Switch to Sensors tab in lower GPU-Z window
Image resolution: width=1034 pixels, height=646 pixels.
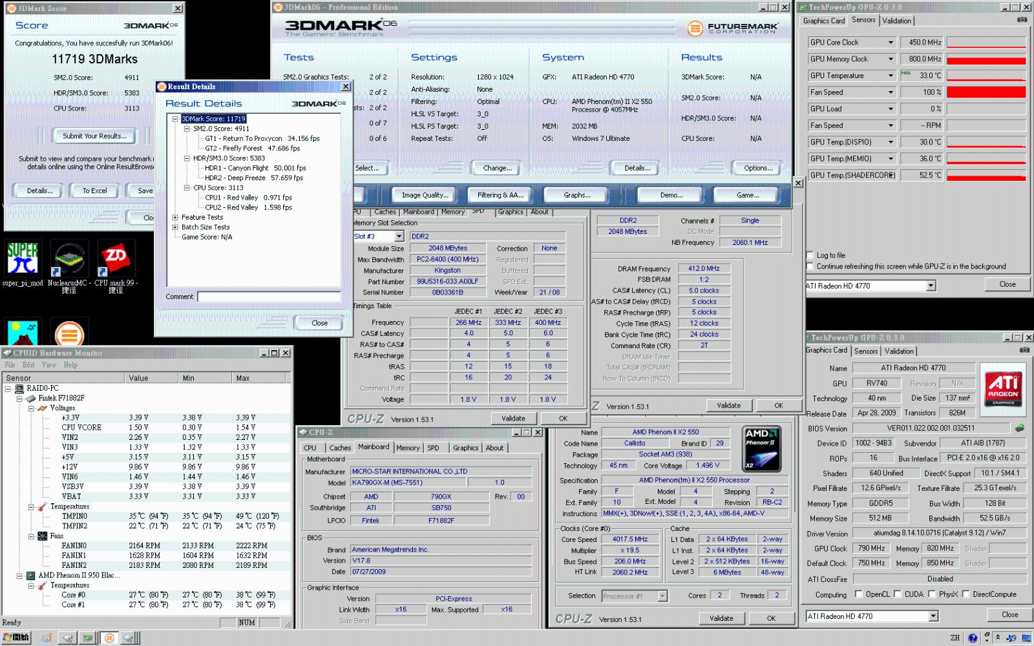[866, 351]
